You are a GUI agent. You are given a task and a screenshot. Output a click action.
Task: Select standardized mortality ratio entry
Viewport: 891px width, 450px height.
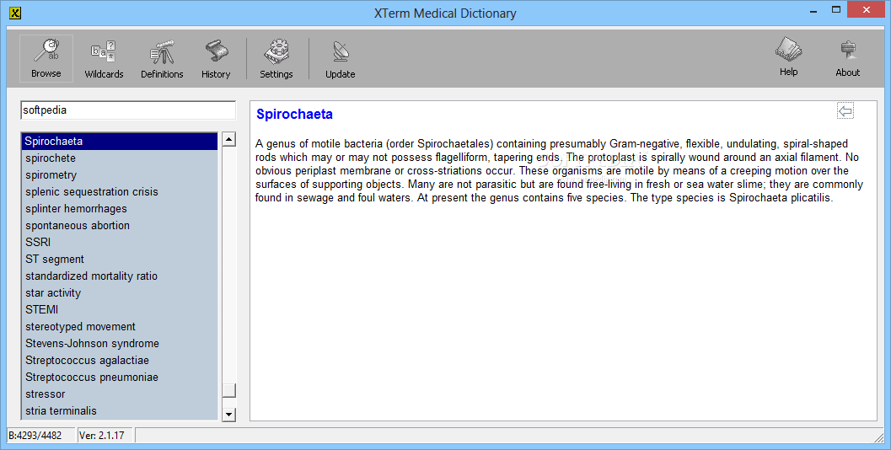tap(120, 276)
